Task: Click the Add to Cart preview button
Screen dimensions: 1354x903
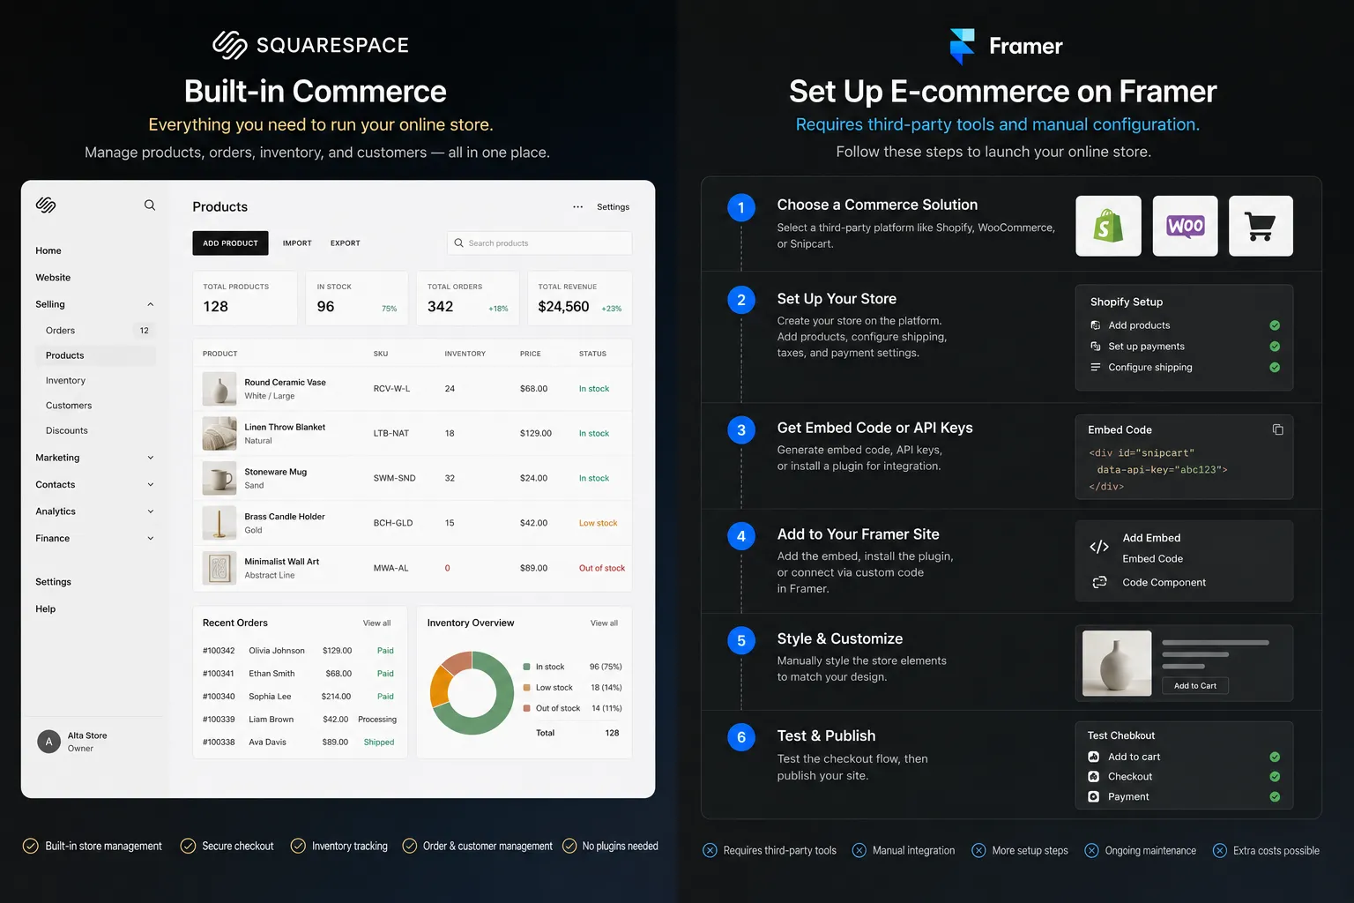Action: tap(1195, 686)
